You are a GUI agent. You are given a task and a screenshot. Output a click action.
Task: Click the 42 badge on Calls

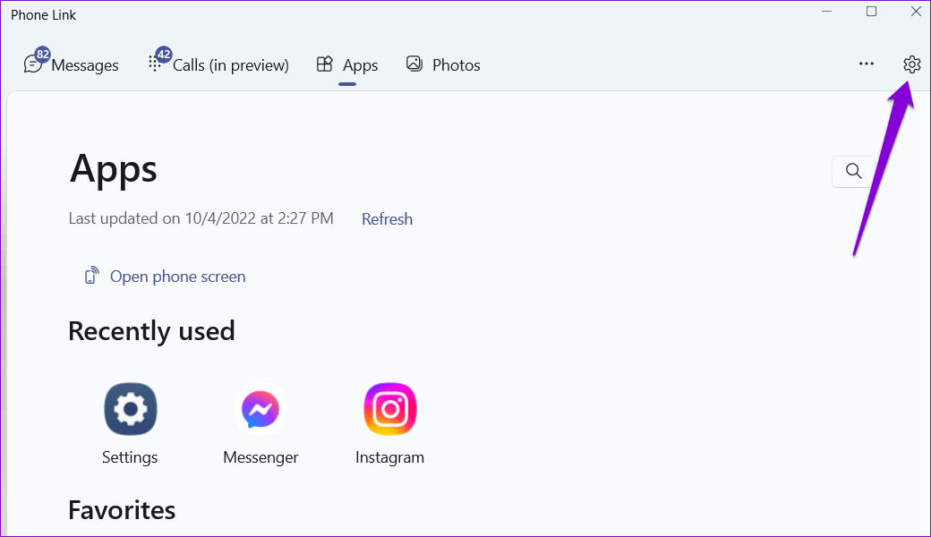(x=164, y=55)
